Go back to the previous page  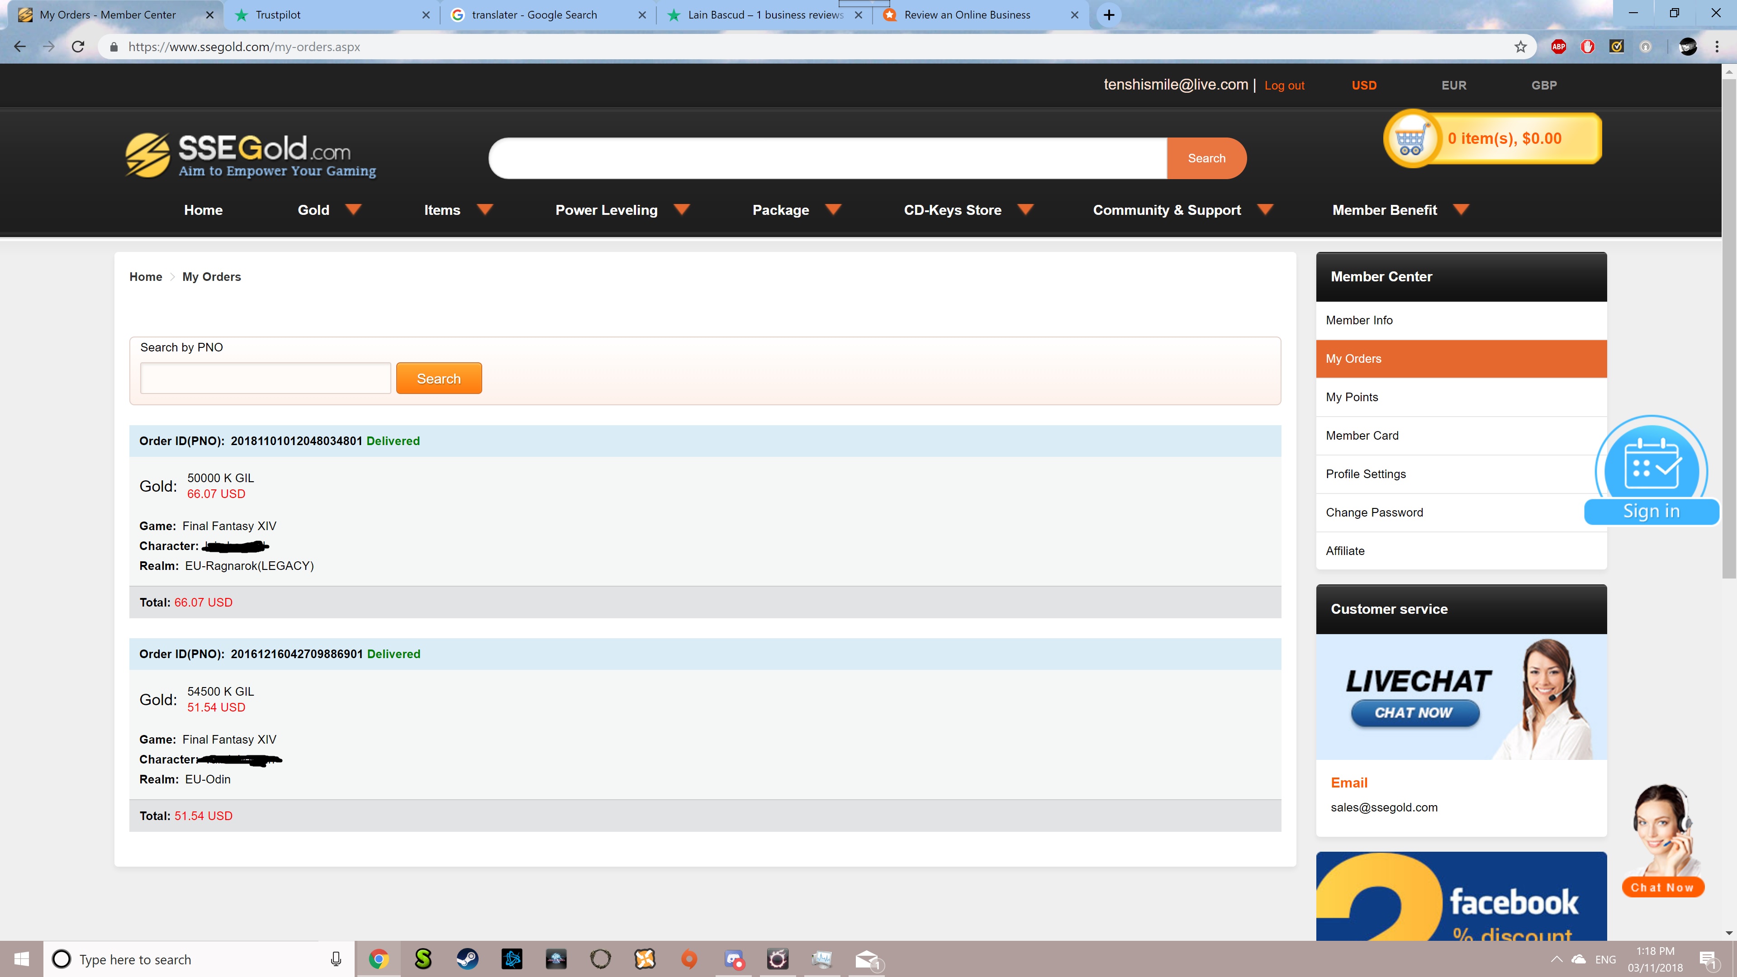pos(19,47)
